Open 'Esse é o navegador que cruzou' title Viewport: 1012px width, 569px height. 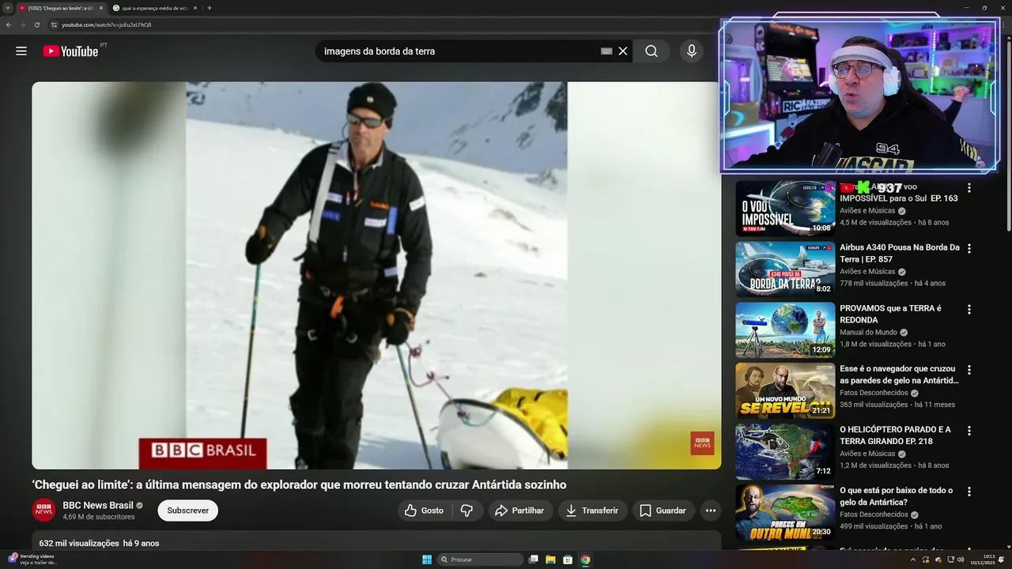click(x=899, y=375)
